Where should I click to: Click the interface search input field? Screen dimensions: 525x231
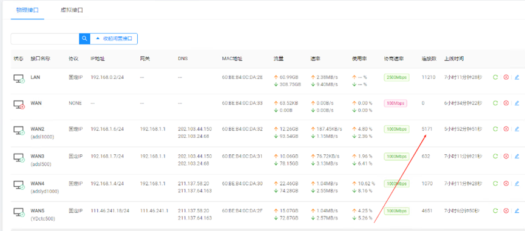click(45, 39)
